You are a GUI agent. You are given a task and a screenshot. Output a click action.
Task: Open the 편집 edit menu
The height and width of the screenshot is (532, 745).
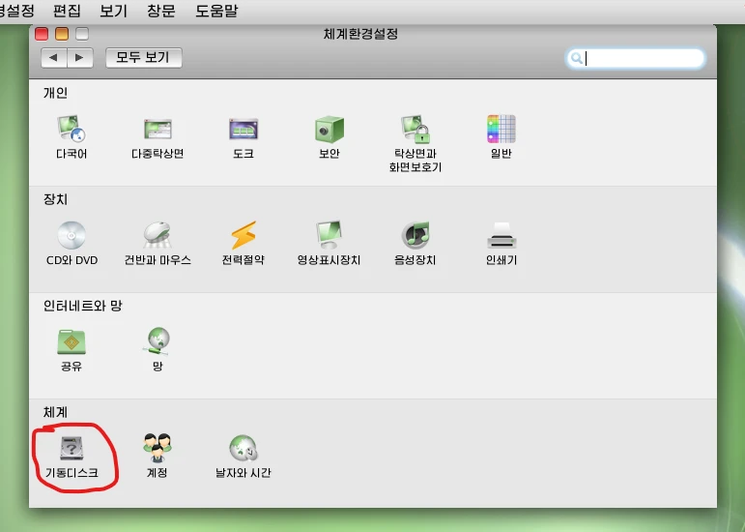[x=67, y=11]
